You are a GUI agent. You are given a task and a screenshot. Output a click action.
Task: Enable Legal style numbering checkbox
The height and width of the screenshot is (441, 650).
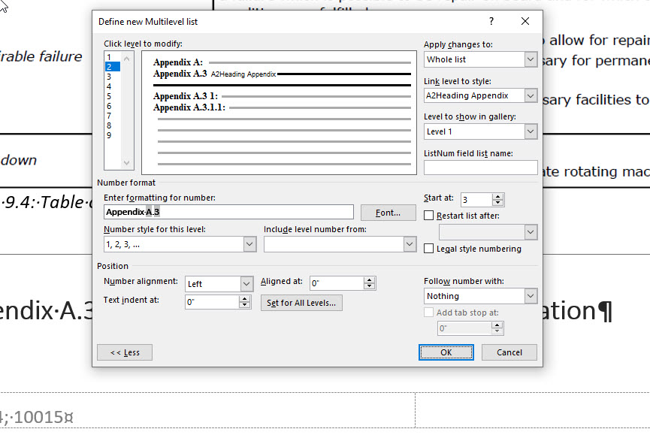pyautogui.click(x=429, y=248)
